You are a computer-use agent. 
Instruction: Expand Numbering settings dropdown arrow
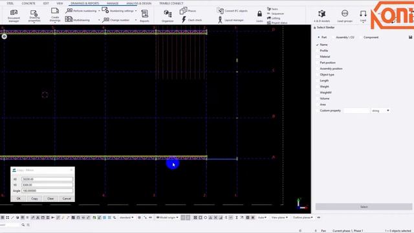136,11
